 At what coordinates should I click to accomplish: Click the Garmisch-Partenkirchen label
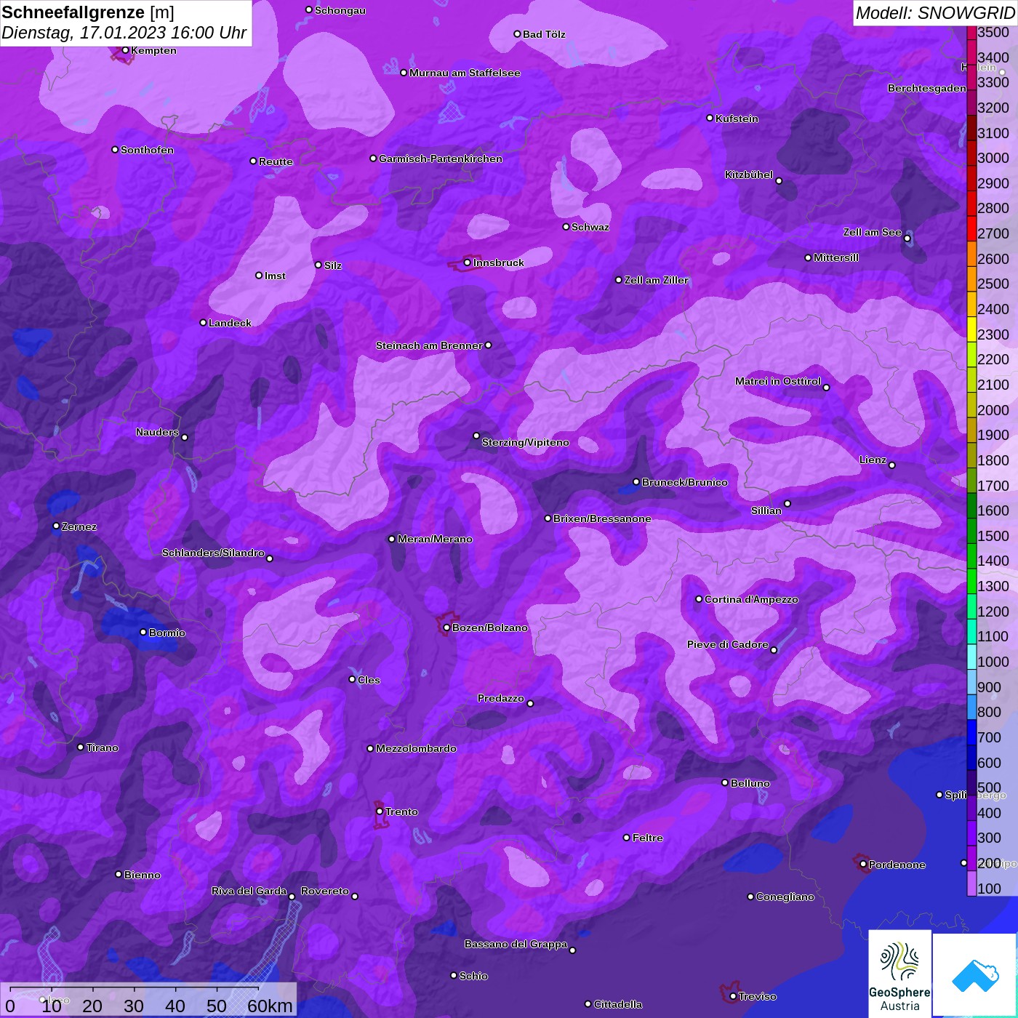pyautogui.click(x=441, y=159)
